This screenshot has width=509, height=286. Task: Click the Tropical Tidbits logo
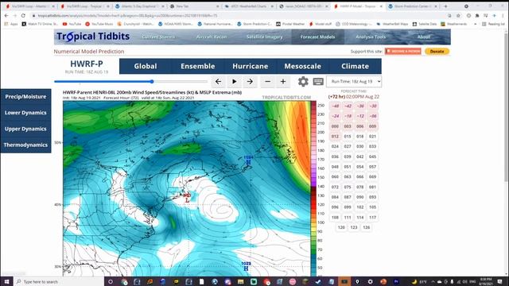point(93,37)
